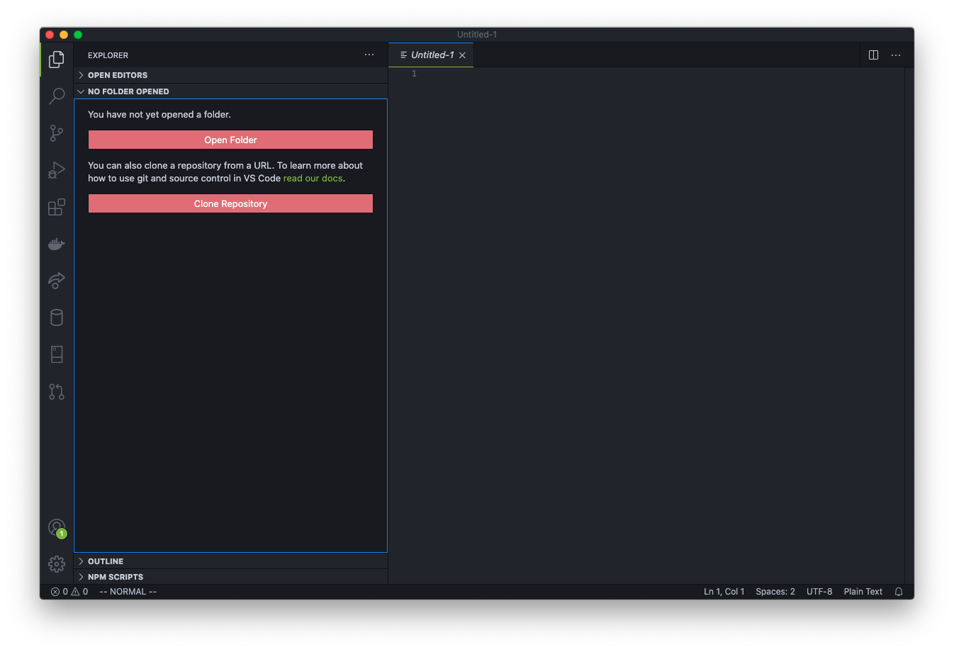
Task: Click the Clone Repository button
Action: click(x=230, y=203)
